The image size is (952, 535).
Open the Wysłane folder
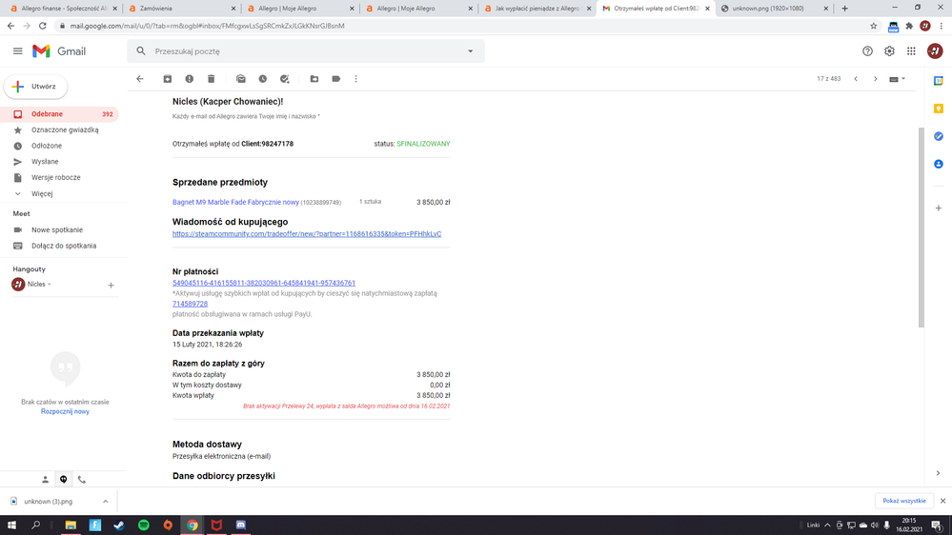[45, 162]
